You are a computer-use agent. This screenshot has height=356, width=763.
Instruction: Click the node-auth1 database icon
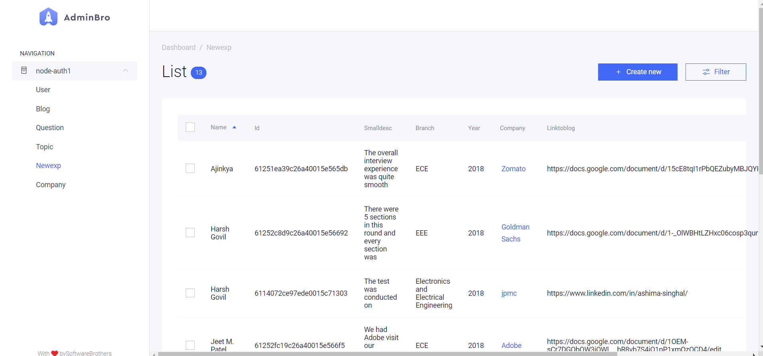[24, 70]
